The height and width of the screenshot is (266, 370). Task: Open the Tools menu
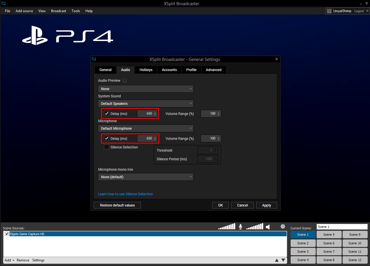76,11
